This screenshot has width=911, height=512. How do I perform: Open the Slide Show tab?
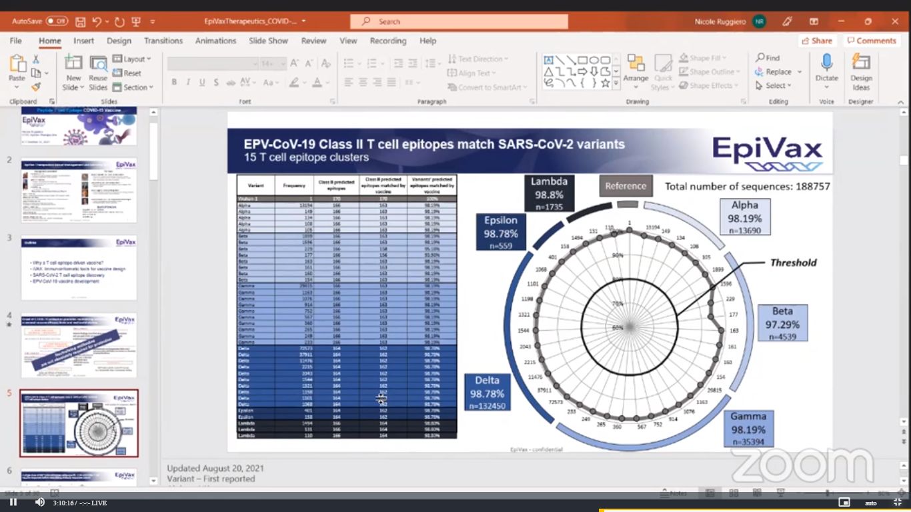coord(268,41)
